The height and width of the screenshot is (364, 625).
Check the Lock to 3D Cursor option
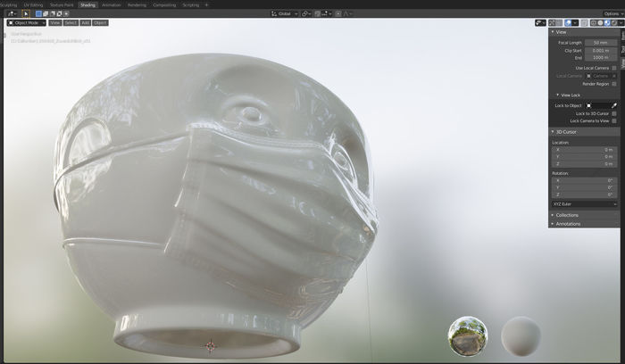pyautogui.click(x=614, y=113)
